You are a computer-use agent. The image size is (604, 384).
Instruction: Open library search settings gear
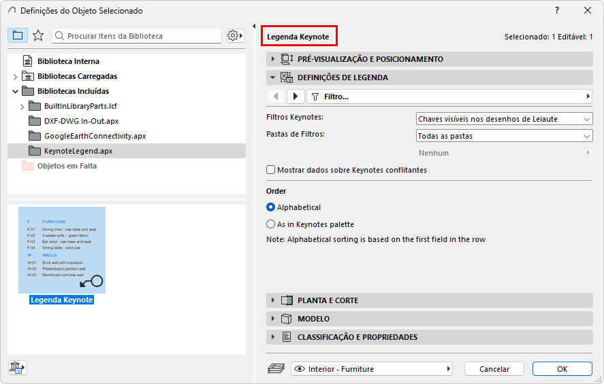pos(235,35)
